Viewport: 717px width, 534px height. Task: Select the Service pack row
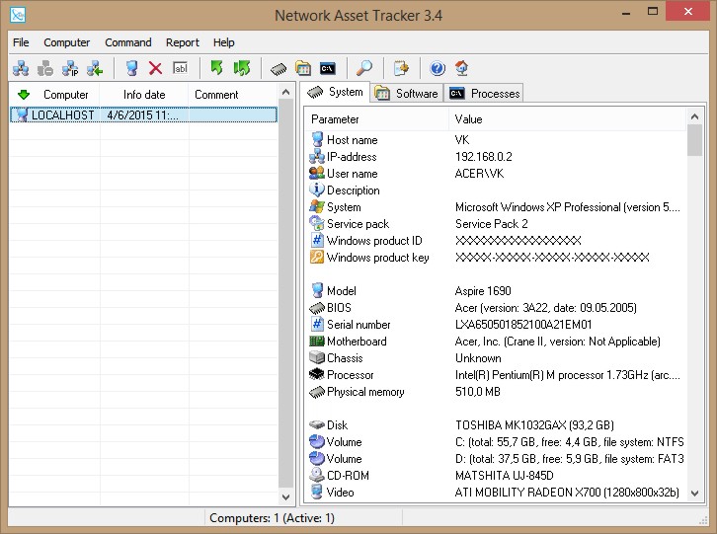496,223
